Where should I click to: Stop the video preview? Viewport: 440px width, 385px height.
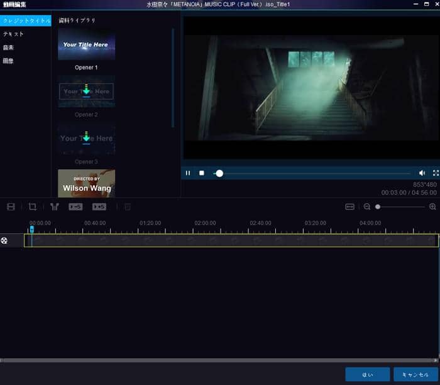tap(201, 173)
